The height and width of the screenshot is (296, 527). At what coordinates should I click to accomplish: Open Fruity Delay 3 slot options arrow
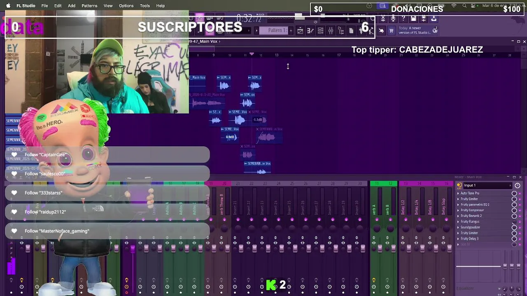click(458, 238)
